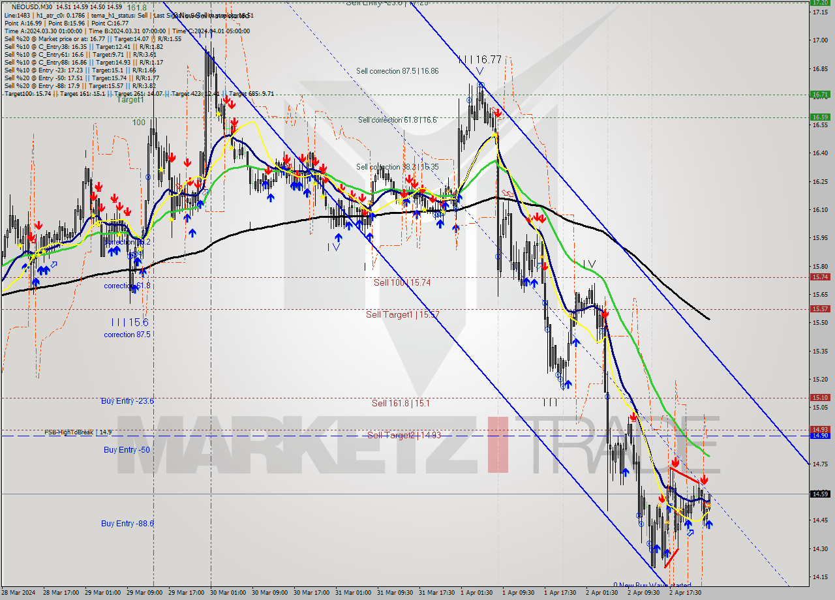This screenshot has width=835, height=600.
Task: Click the green '161.8' label at top
Action: [137, 8]
